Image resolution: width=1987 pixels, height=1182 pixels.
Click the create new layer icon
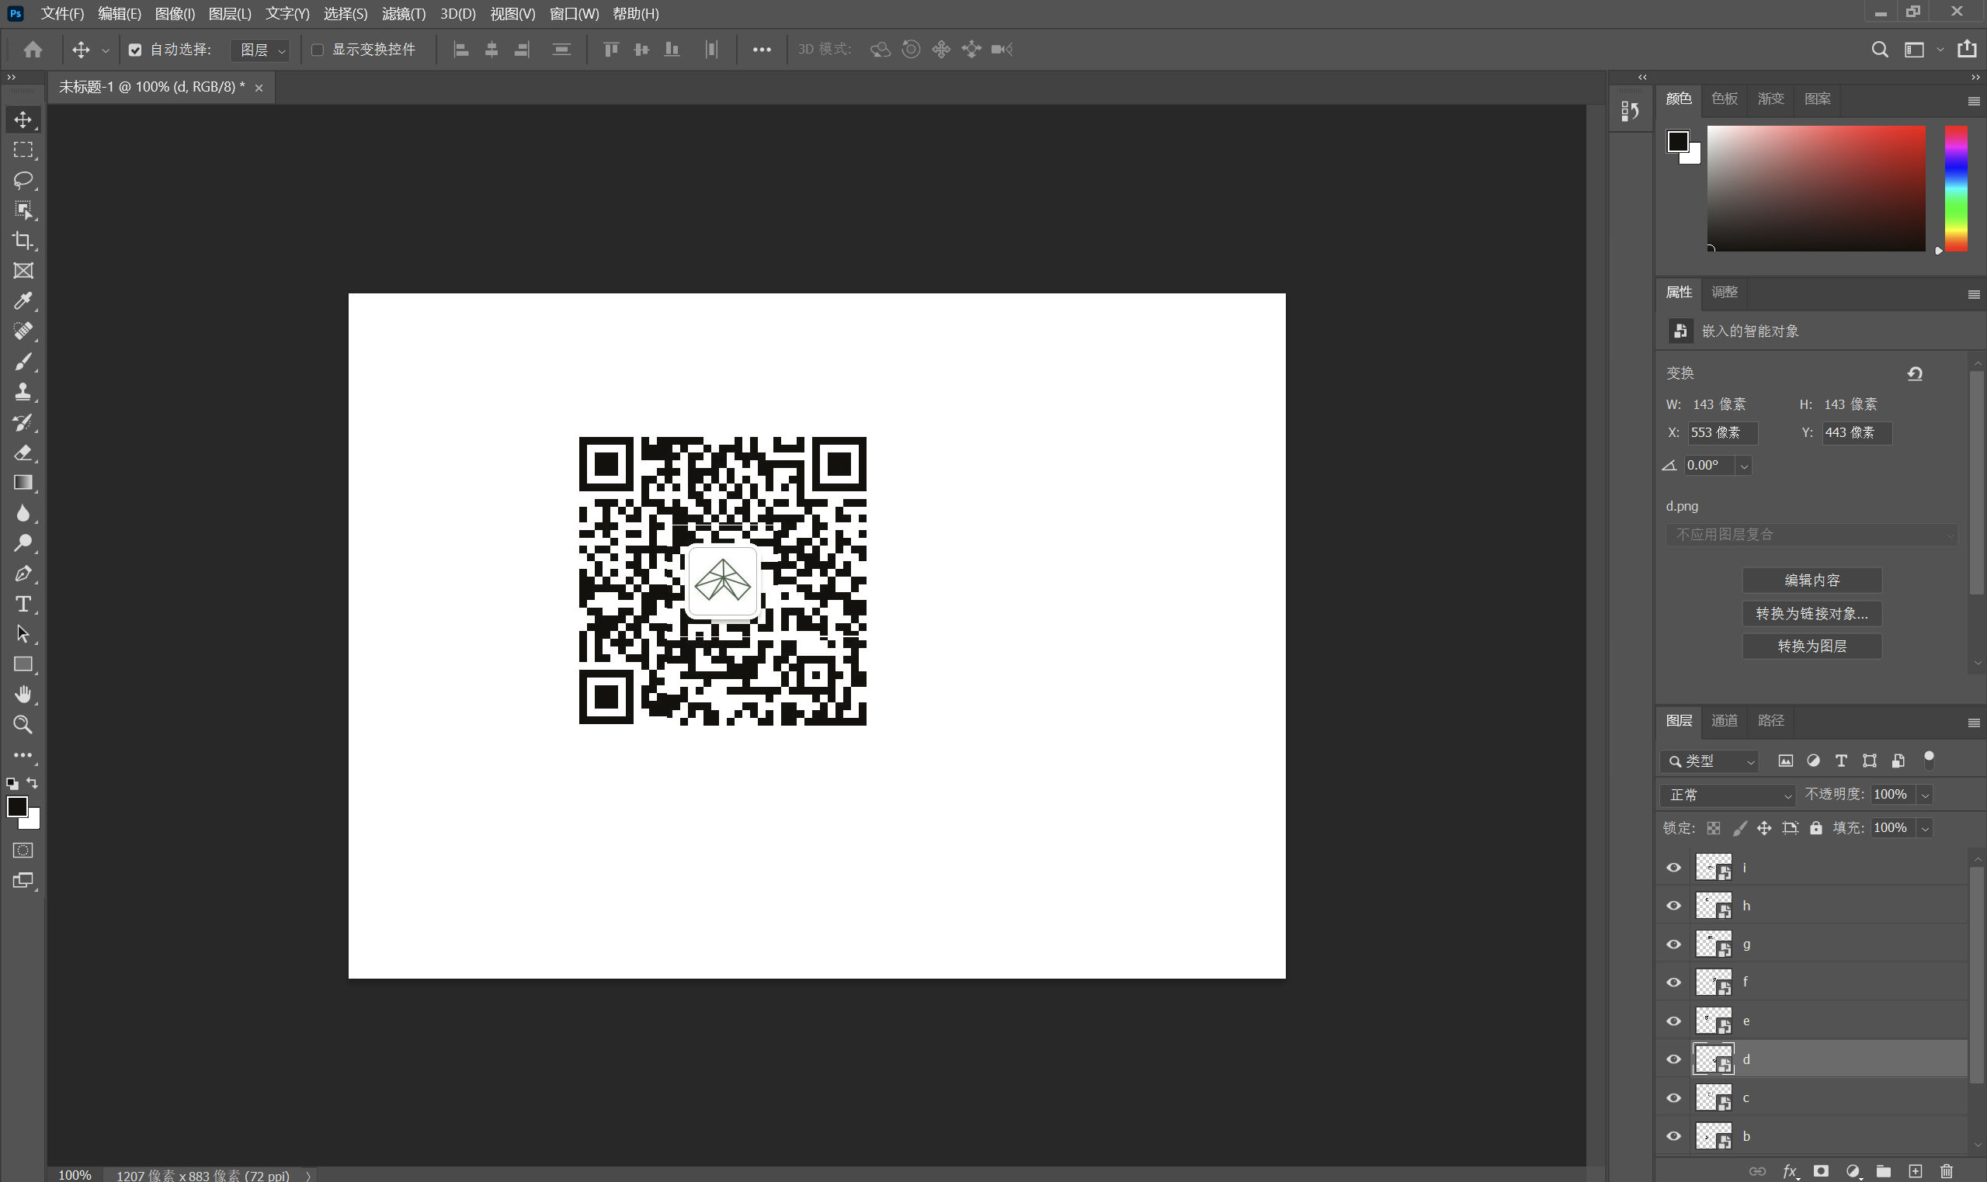[x=1916, y=1171]
